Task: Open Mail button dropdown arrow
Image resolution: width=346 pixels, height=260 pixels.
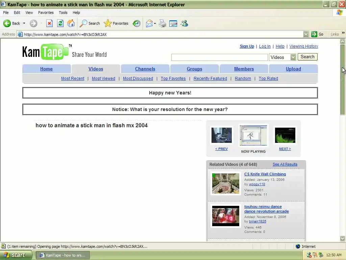Action: (x=155, y=23)
